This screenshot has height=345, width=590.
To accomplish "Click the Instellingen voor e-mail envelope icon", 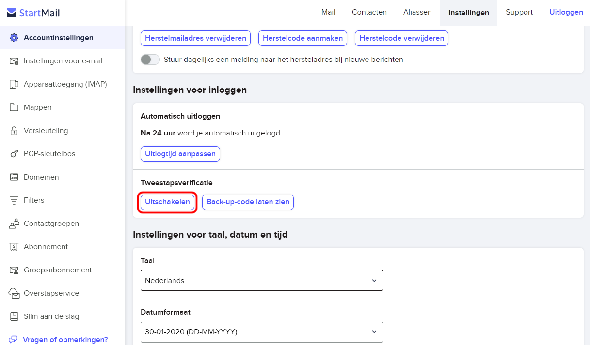I will click(14, 61).
